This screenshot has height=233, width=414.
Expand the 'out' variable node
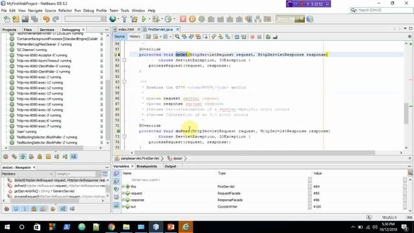123,206
